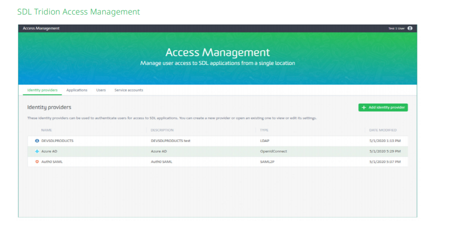Open the Azure AD provider name
The width and height of the screenshot is (453, 232).
49,151
